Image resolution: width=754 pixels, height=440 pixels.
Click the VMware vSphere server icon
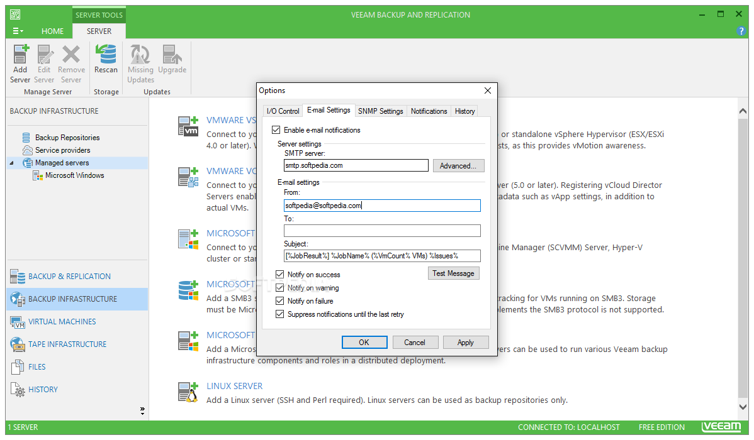tap(188, 126)
